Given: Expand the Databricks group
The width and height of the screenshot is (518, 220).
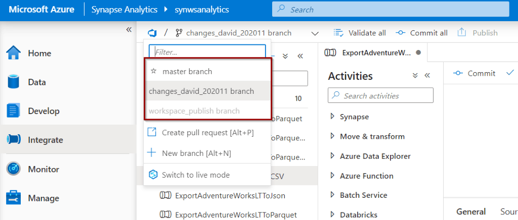Looking at the screenshot, I should point(332,215).
